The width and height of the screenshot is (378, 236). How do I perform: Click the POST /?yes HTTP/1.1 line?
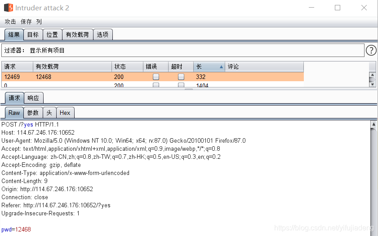pyautogui.click(x=30, y=124)
